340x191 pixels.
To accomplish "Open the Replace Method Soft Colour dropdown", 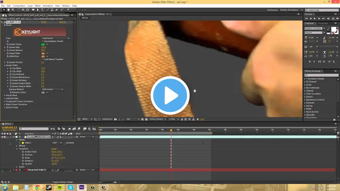I will [x=53, y=89].
